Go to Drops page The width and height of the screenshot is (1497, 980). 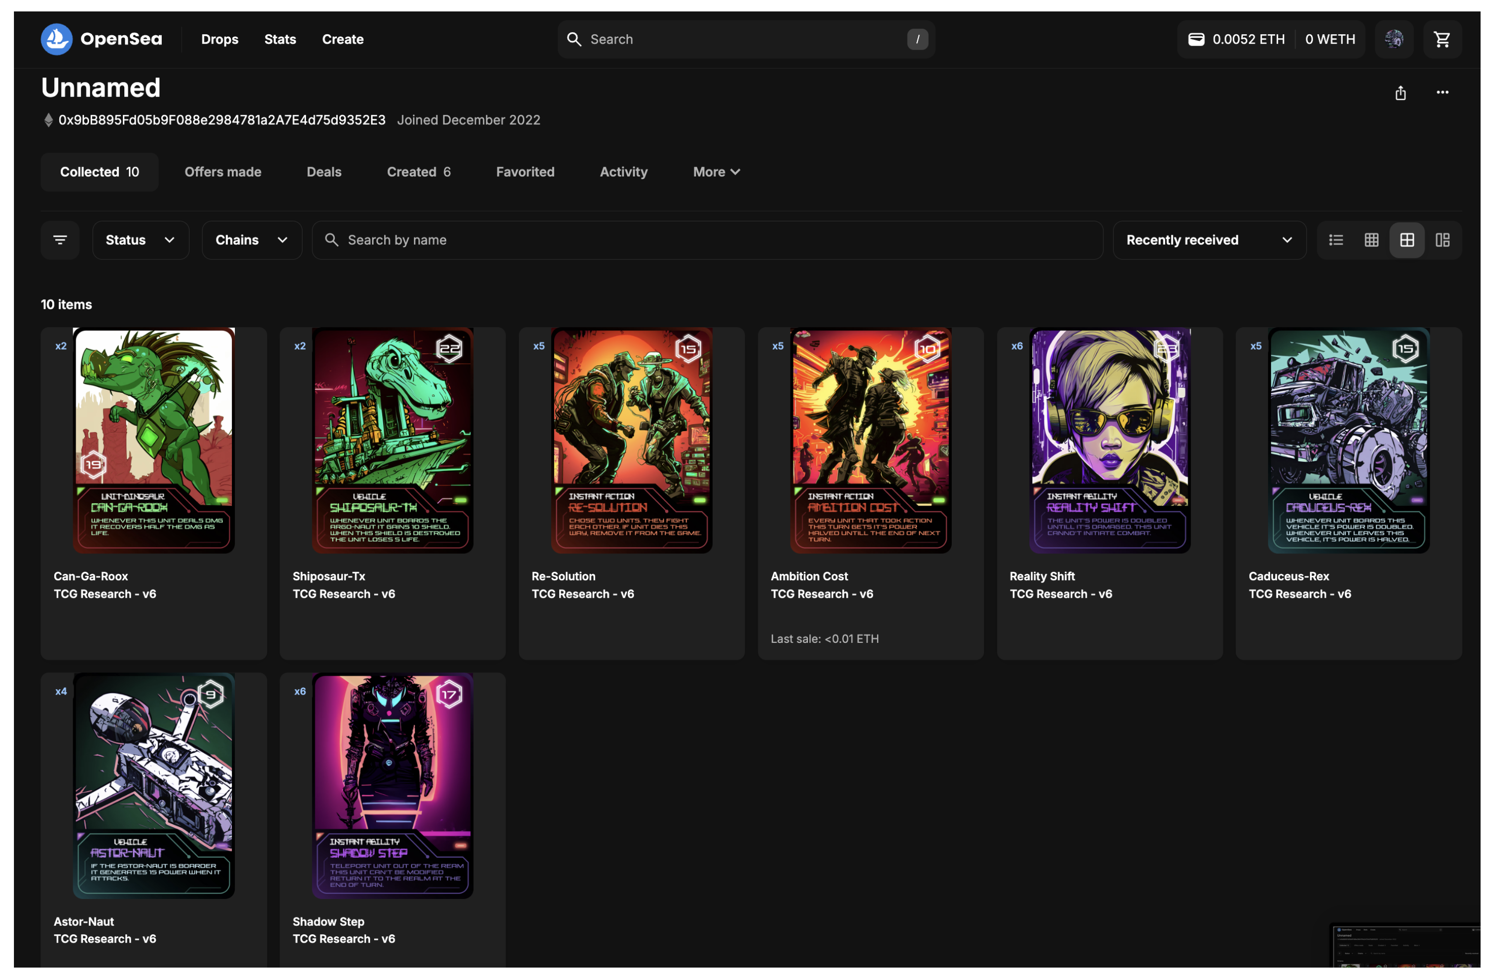[x=219, y=39]
